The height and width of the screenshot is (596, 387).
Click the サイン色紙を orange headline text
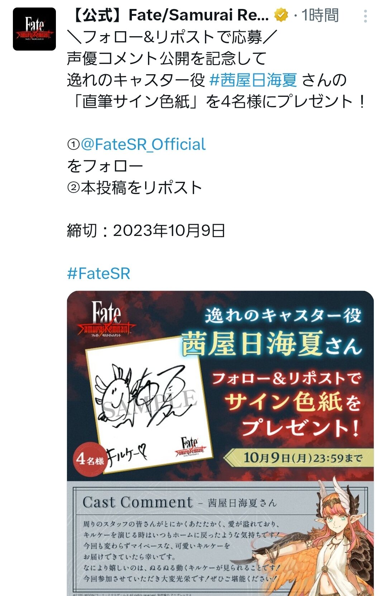click(x=293, y=402)
